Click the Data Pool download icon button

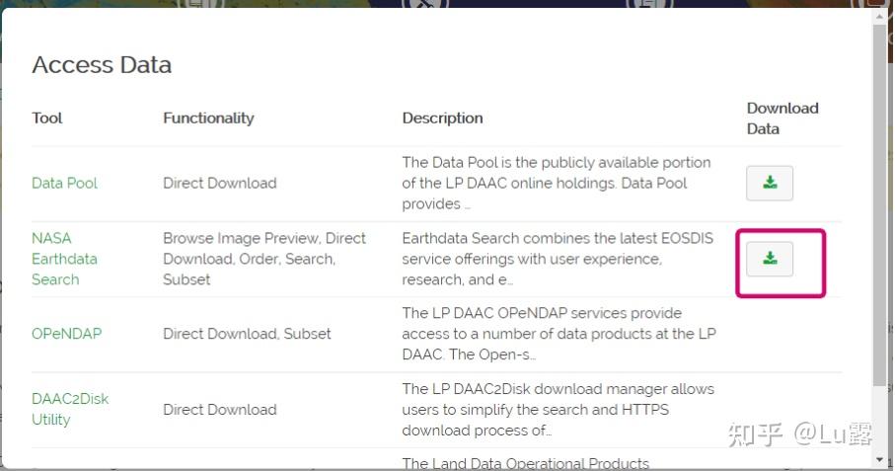770,184
